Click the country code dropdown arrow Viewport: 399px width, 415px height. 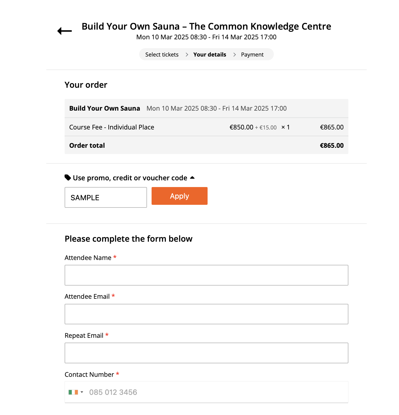(x=82, y=392)
